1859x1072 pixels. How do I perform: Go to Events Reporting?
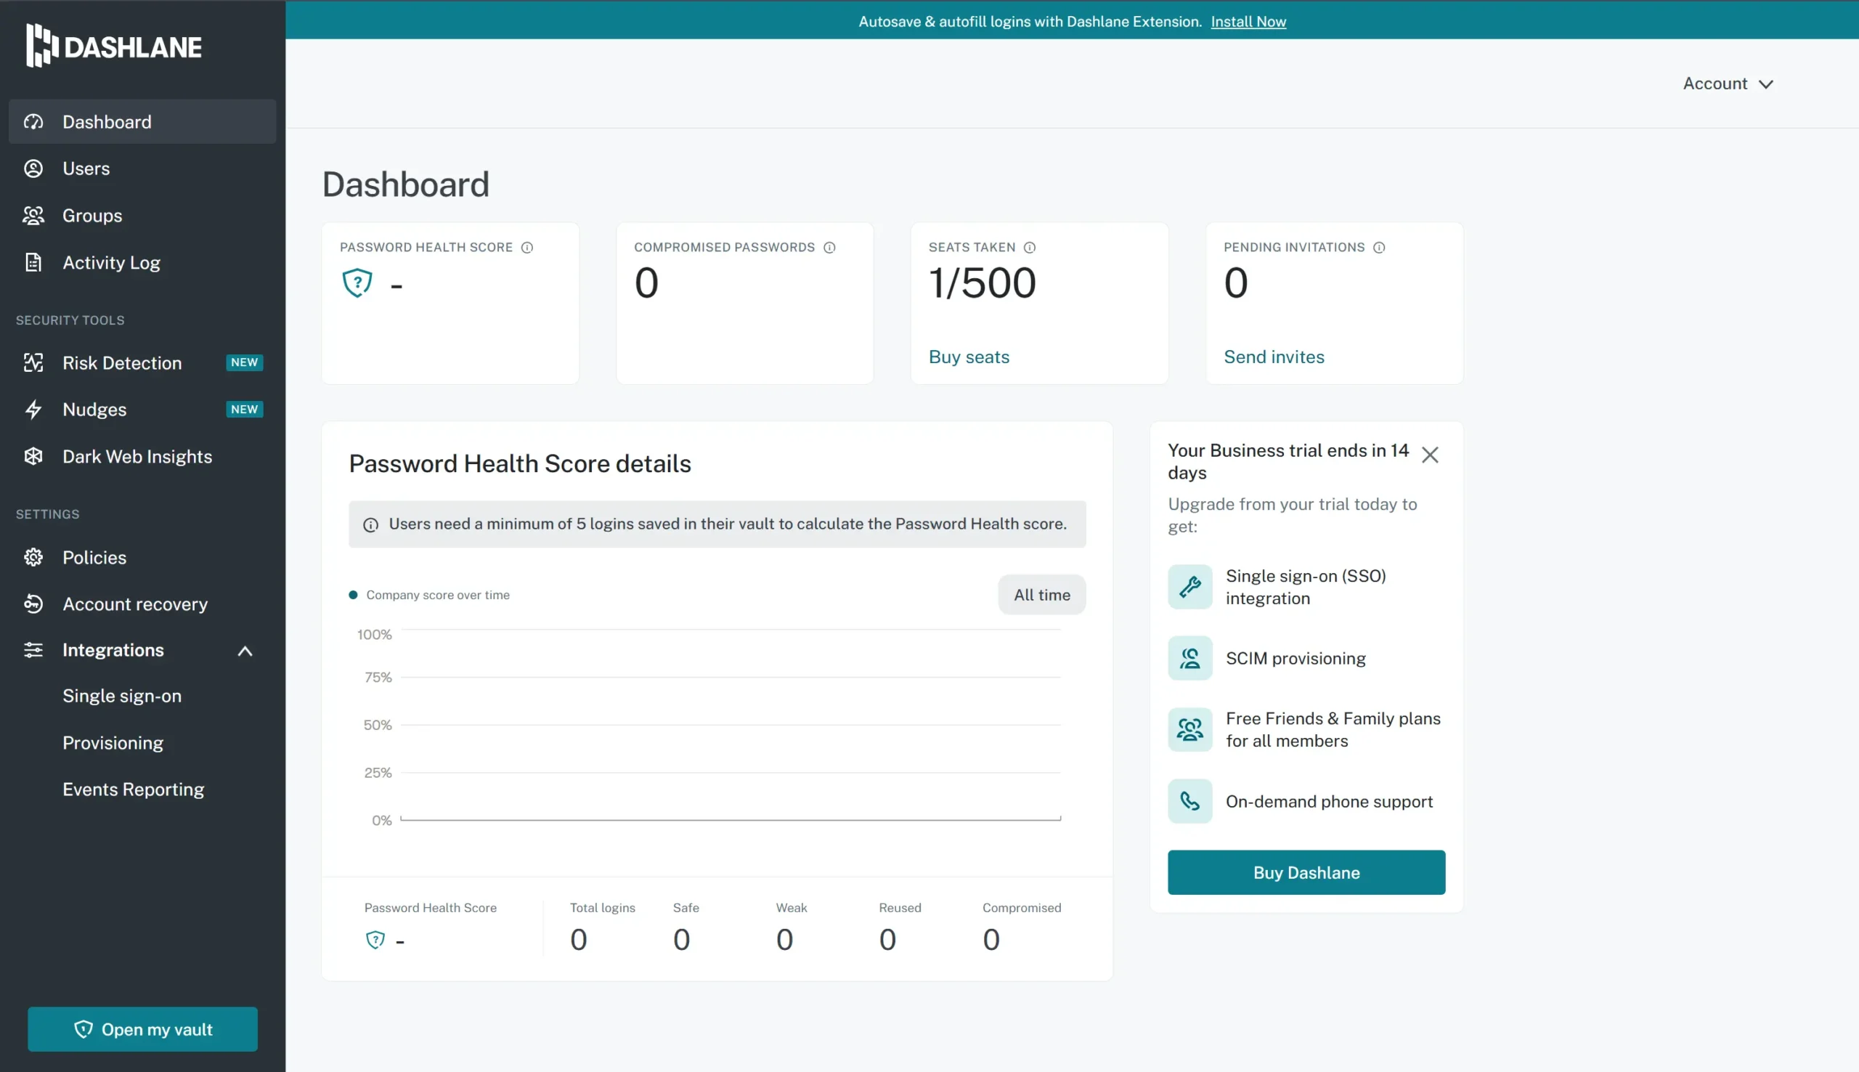(x=133, y=789)
